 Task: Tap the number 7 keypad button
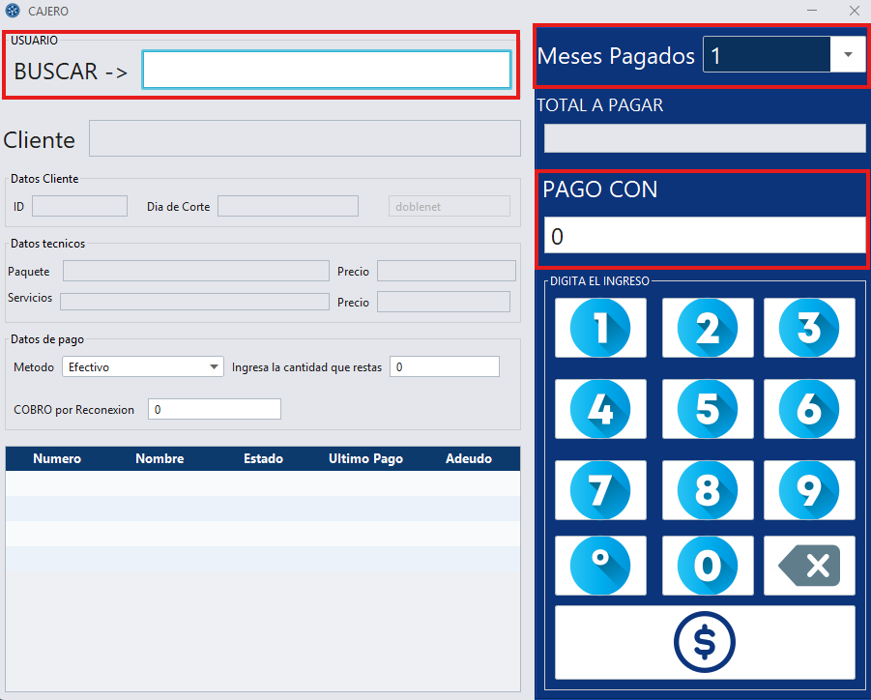[600, 490]
